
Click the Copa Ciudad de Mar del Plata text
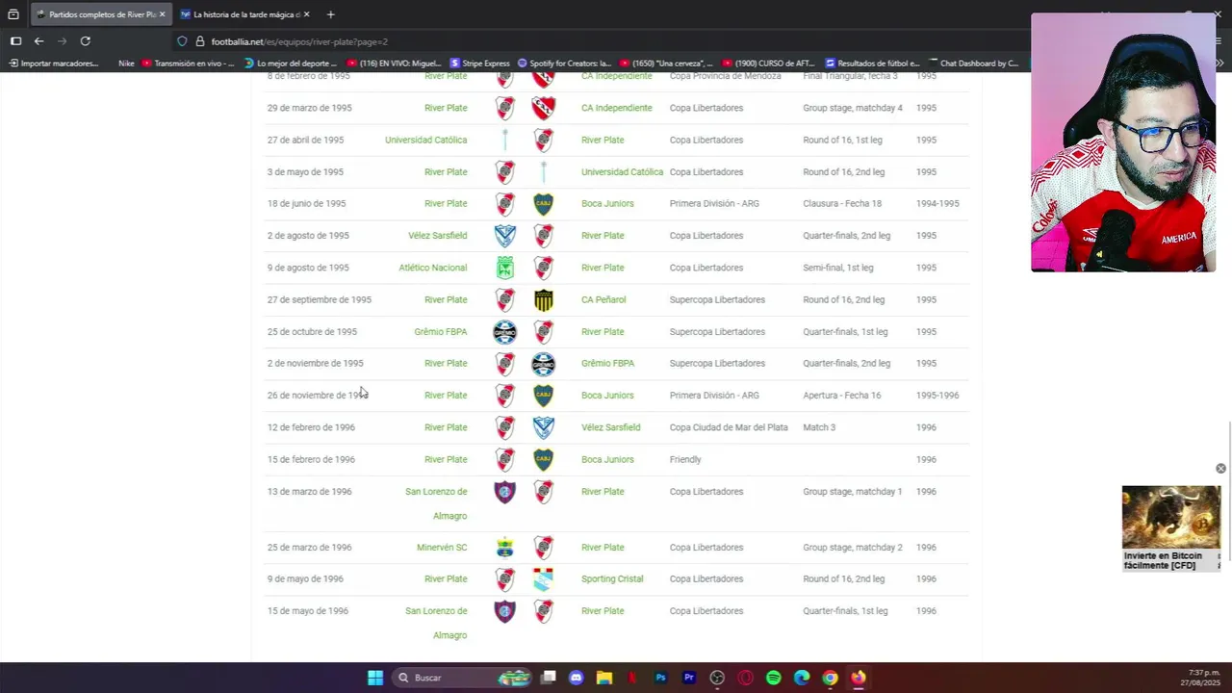pyautogui.click(x=729, y=427)
